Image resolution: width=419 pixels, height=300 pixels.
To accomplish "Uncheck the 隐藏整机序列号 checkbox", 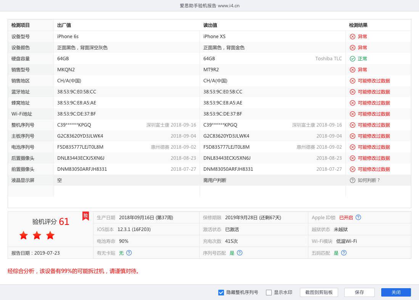I will click(221, 292).
